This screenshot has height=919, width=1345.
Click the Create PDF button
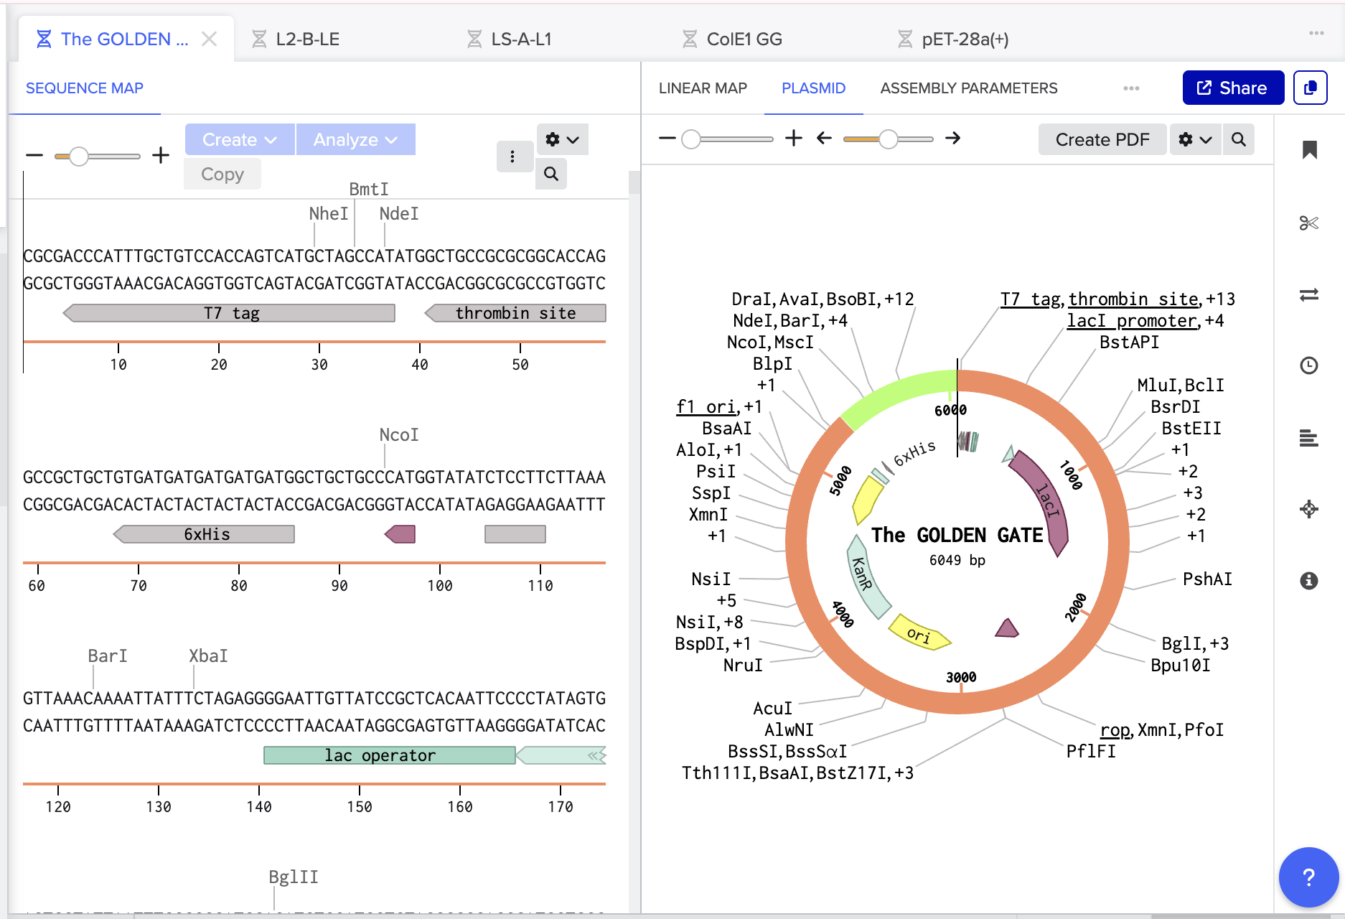tap(1102, 139)
